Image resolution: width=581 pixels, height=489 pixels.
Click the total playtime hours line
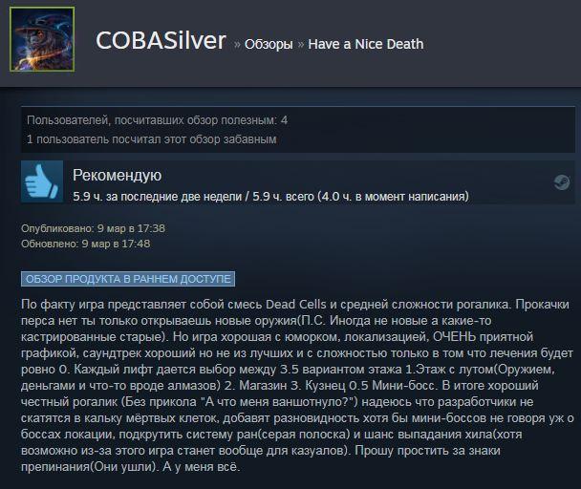tap(270, 197)
